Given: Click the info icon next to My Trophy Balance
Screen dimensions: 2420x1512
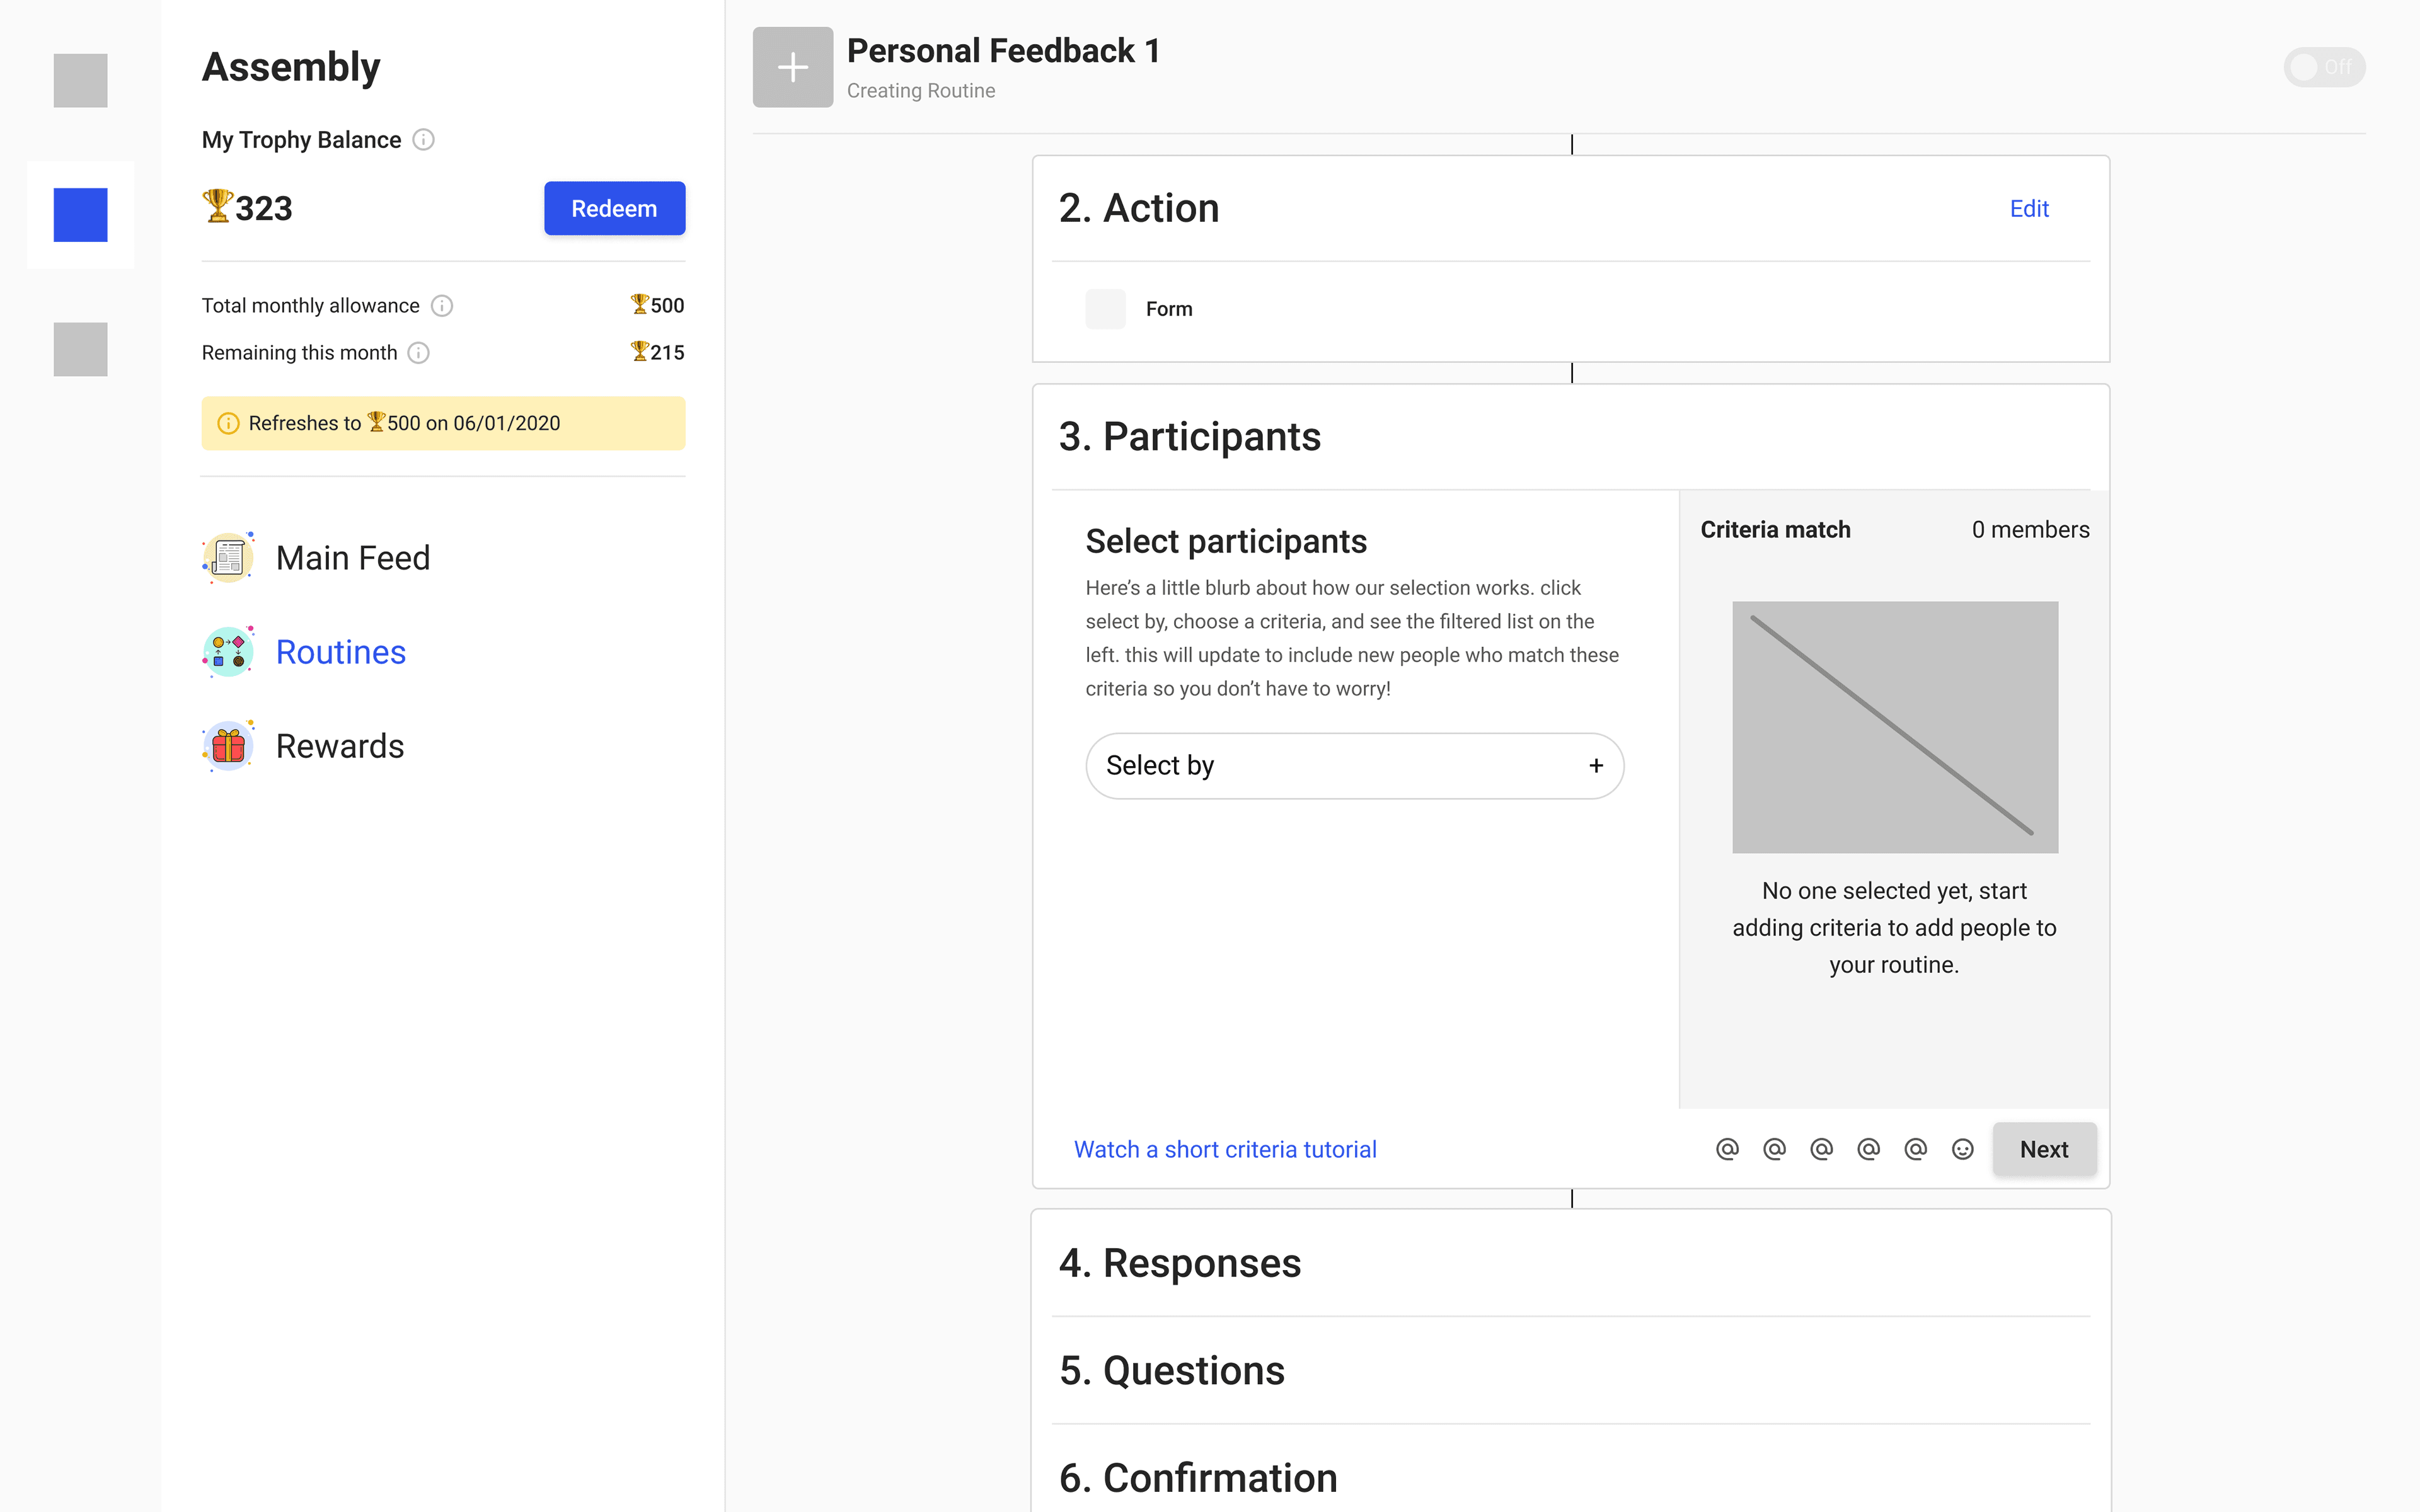Looking at the screenshot, I should click(423, 140).
